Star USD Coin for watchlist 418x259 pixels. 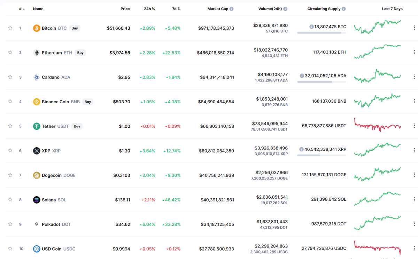pos(10,249)
